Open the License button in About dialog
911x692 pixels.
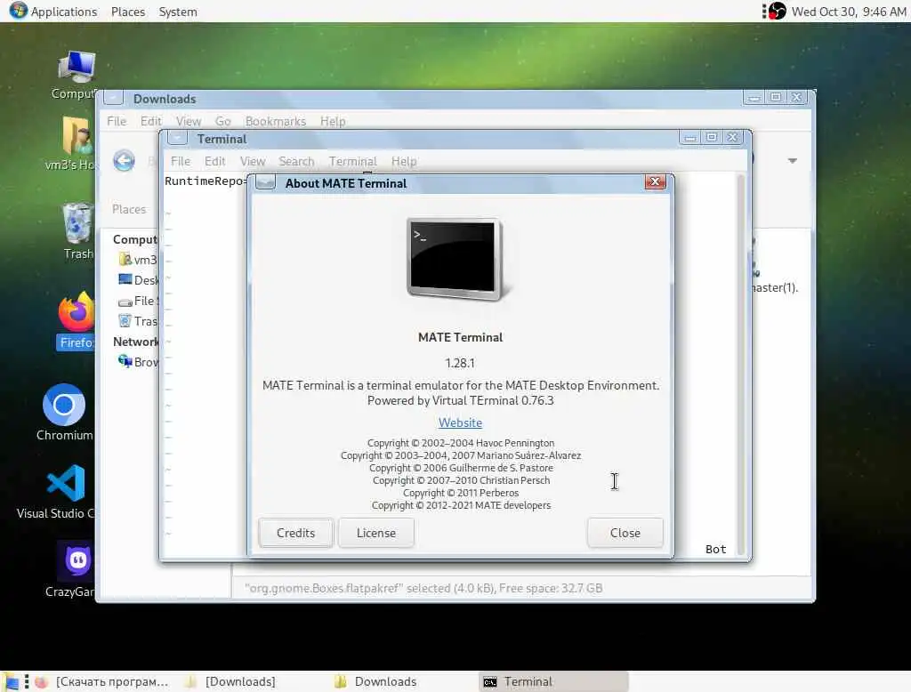pyautogui.click(x=376, y=533)
